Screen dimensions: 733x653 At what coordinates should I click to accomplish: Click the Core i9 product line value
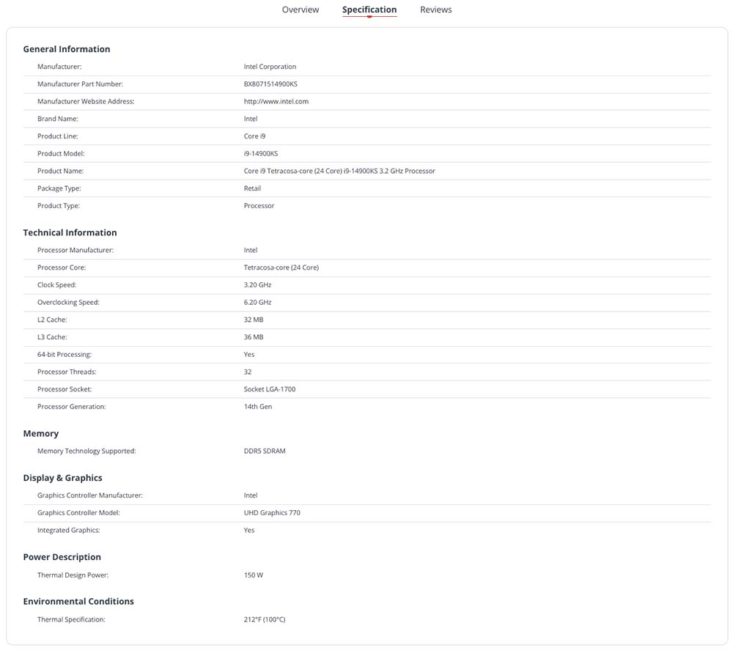tap(254, 136)
